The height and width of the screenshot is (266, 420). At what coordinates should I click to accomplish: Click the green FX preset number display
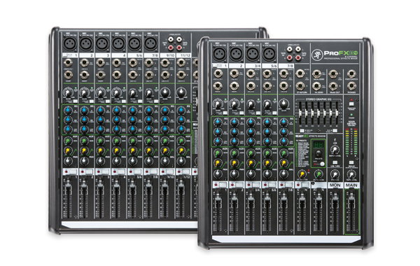pyautogui.click(x=318, y=145)
